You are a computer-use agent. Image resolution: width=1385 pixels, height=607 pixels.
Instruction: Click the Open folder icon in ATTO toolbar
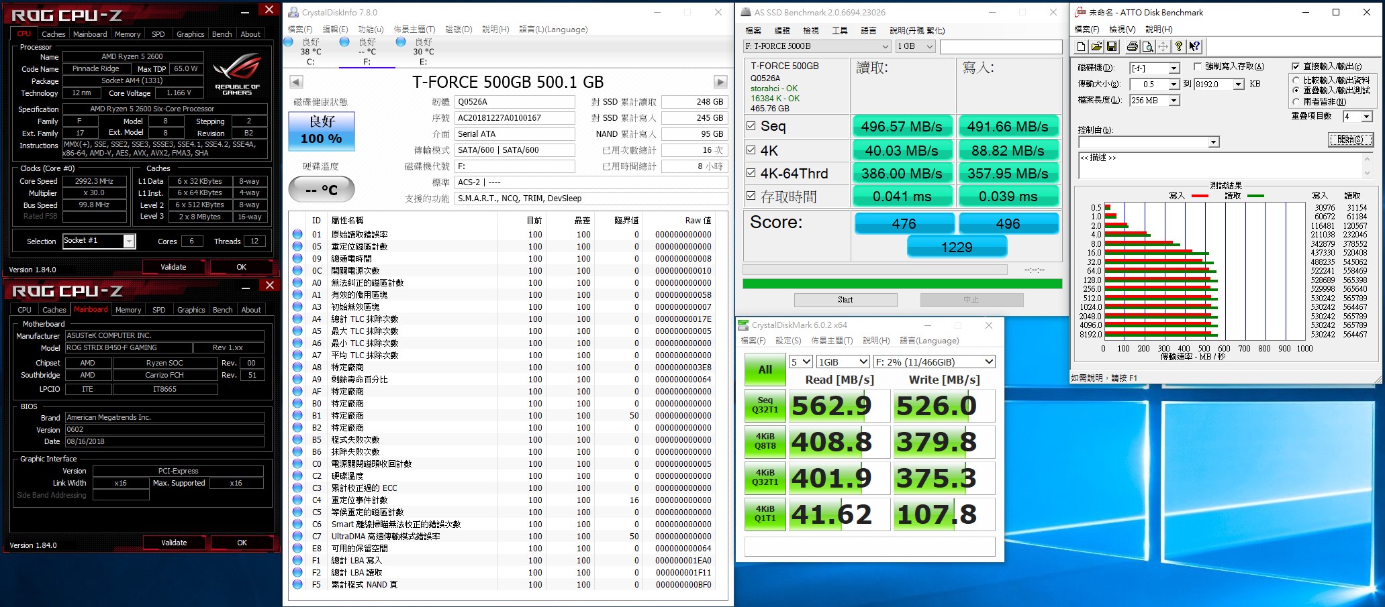coord(1096,46)
